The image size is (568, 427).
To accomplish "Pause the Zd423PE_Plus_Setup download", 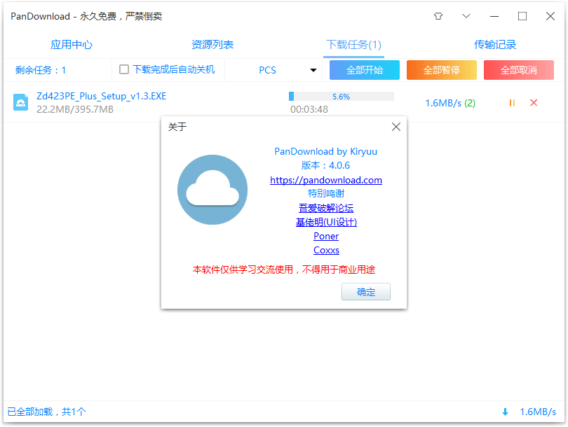I will 512,103.
